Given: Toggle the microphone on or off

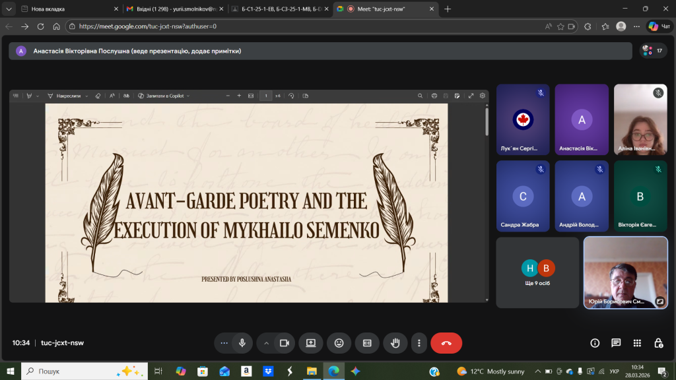Looking at the screenshot, I should coord(242,343).
